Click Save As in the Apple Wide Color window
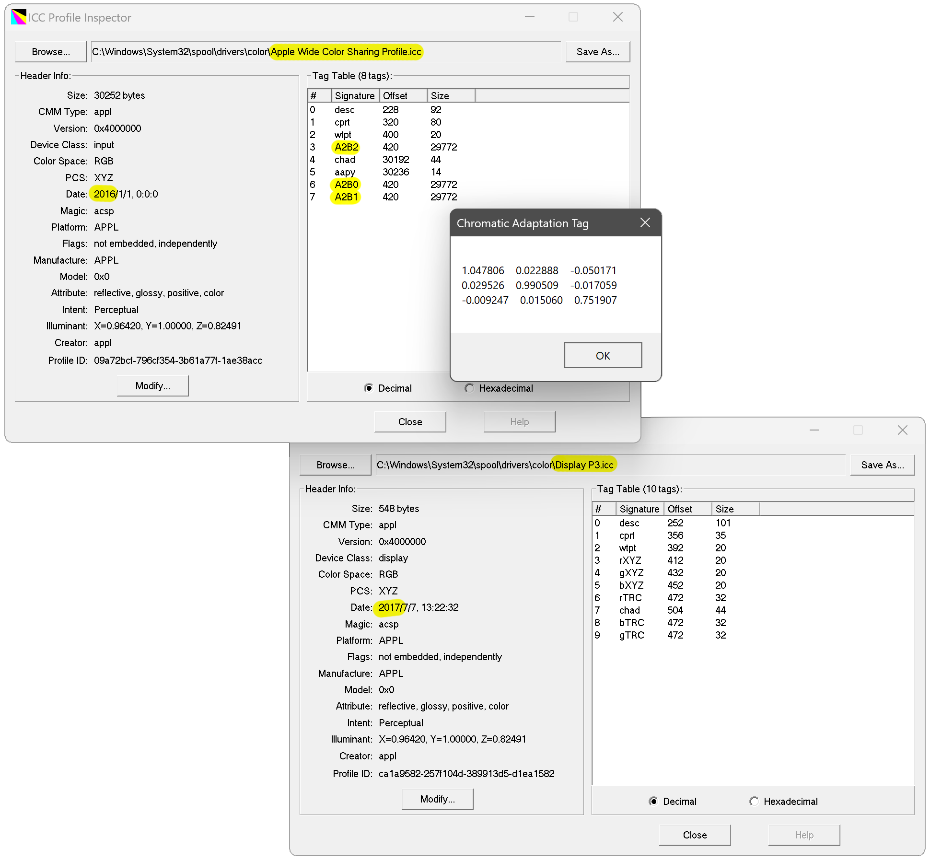This screenshot has width=930, height=861. [598, 52]
